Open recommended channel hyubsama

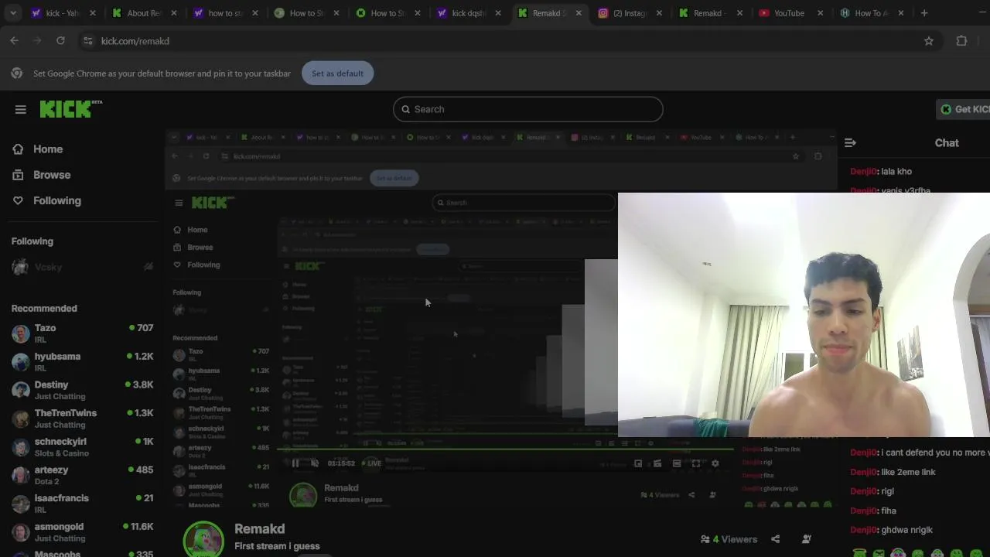[x=81, y=362]
